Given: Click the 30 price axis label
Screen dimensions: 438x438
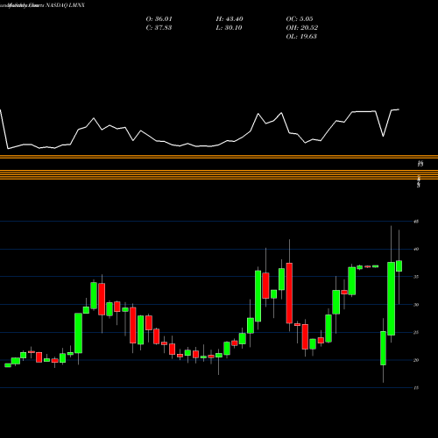Looking at the screenshot, I should 416,305.
